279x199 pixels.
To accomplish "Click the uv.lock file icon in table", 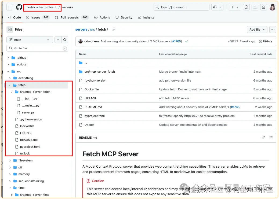I will click(81, 125).
